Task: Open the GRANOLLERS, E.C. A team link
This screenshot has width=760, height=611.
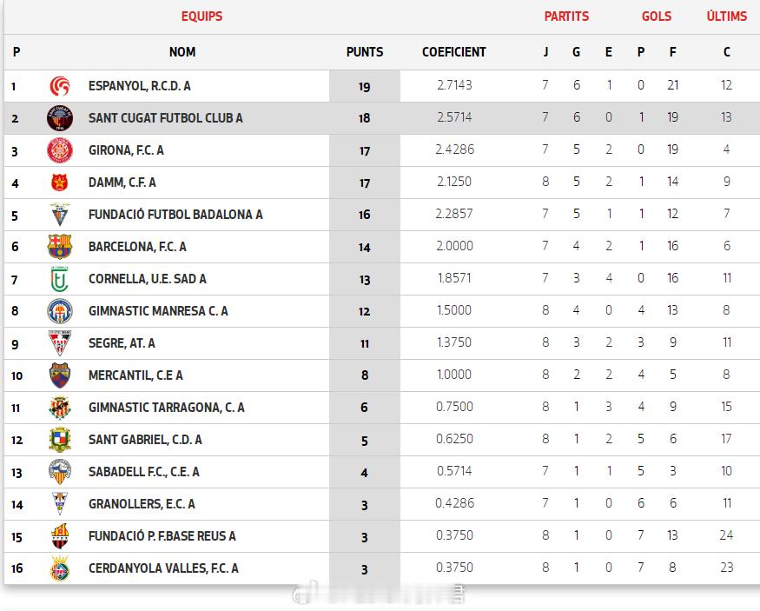Action: [x=142, y=504]
